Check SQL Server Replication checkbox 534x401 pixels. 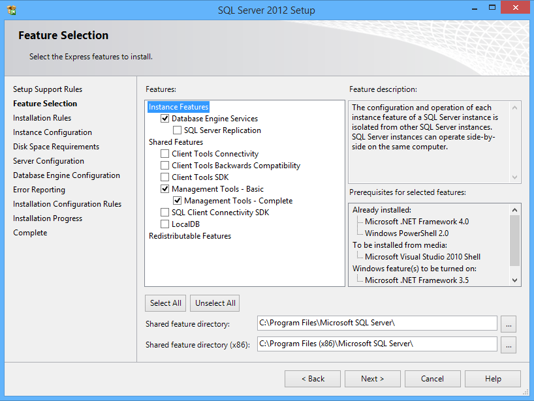[x=177, y=130]
